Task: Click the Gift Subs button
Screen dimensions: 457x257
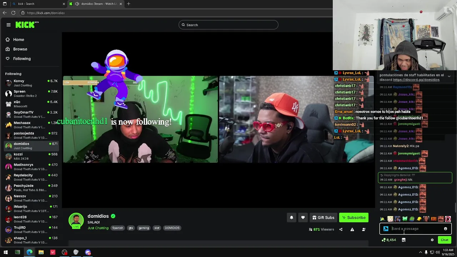Action: 323,217
